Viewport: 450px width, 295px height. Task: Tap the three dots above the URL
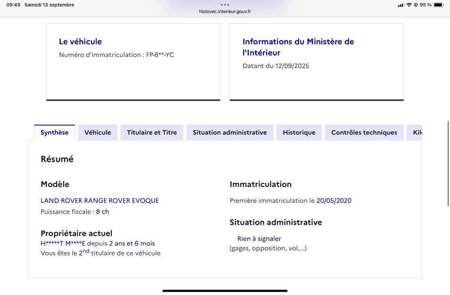tap(225, 5)
